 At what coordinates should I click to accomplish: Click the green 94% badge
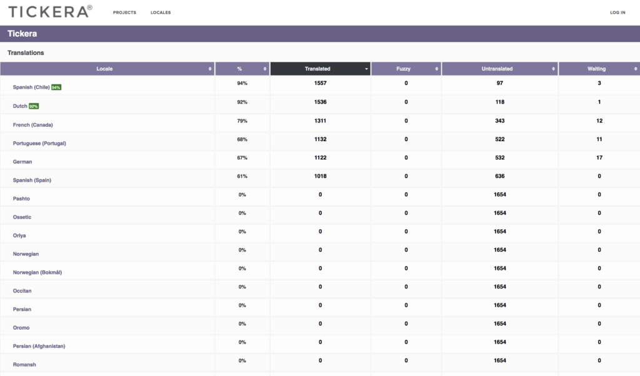pyautogui.click(x=56, y=87)
